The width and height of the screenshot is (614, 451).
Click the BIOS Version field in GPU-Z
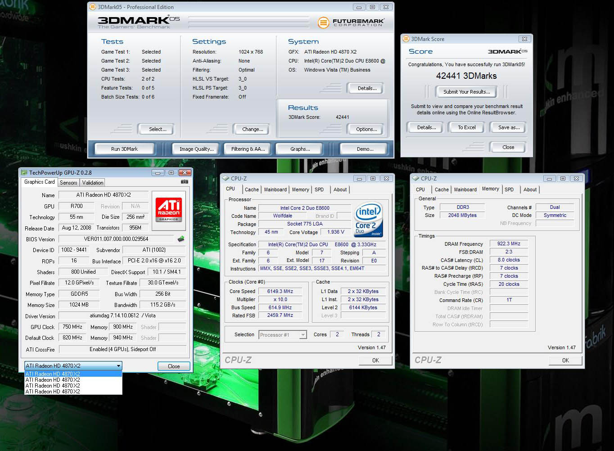(x=116, y=239)
